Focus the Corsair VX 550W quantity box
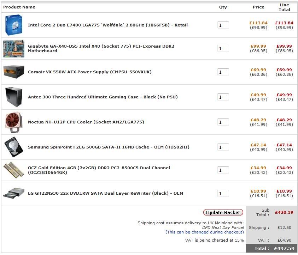Image resolution: width=298 pixels, height=255 pixels. [x=223, y=72]
